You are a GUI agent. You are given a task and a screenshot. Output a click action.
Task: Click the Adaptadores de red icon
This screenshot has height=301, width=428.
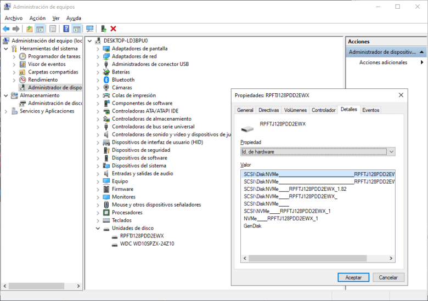(106, 56)
